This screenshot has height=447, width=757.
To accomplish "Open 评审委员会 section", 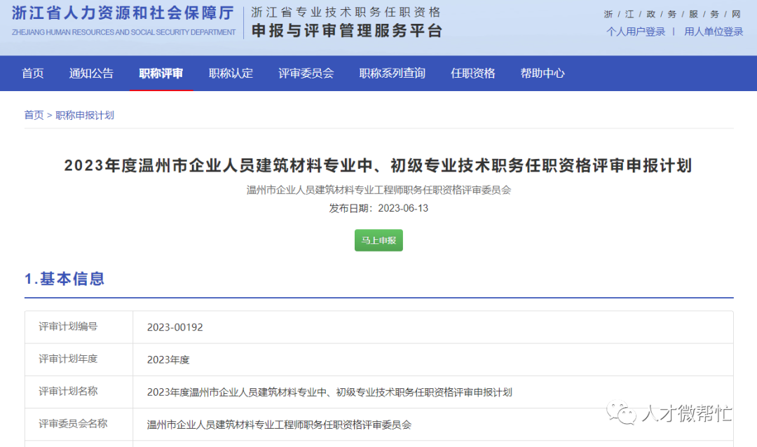I will [306, 73].
